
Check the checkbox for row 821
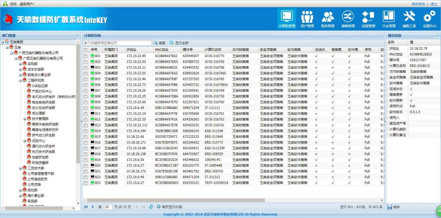pyautogui.click(x=86, y=171)
